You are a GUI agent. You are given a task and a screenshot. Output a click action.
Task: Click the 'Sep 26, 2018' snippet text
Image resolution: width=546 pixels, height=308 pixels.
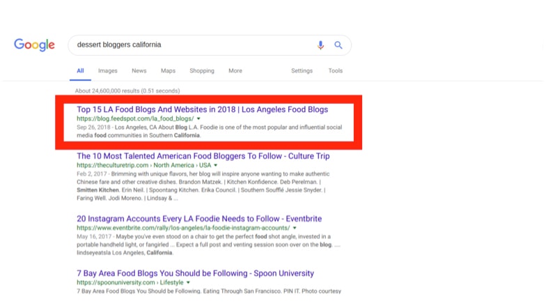[93, 127]
